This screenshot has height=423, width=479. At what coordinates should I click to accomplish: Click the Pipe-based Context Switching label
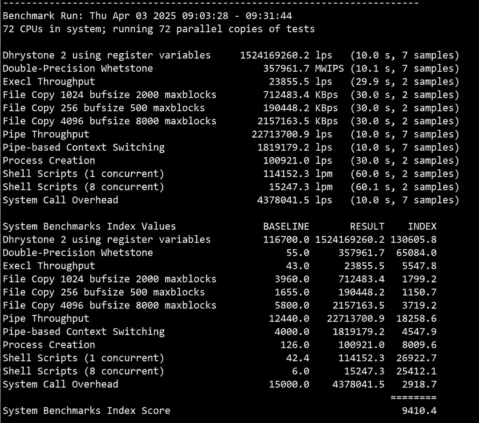click(x=84, y=147)
